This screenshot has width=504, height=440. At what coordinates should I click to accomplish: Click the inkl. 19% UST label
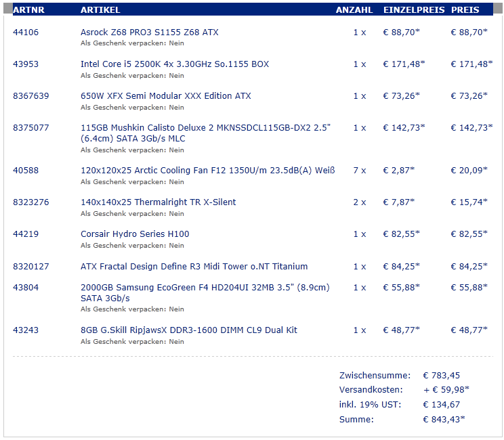(x=371, y=404)
